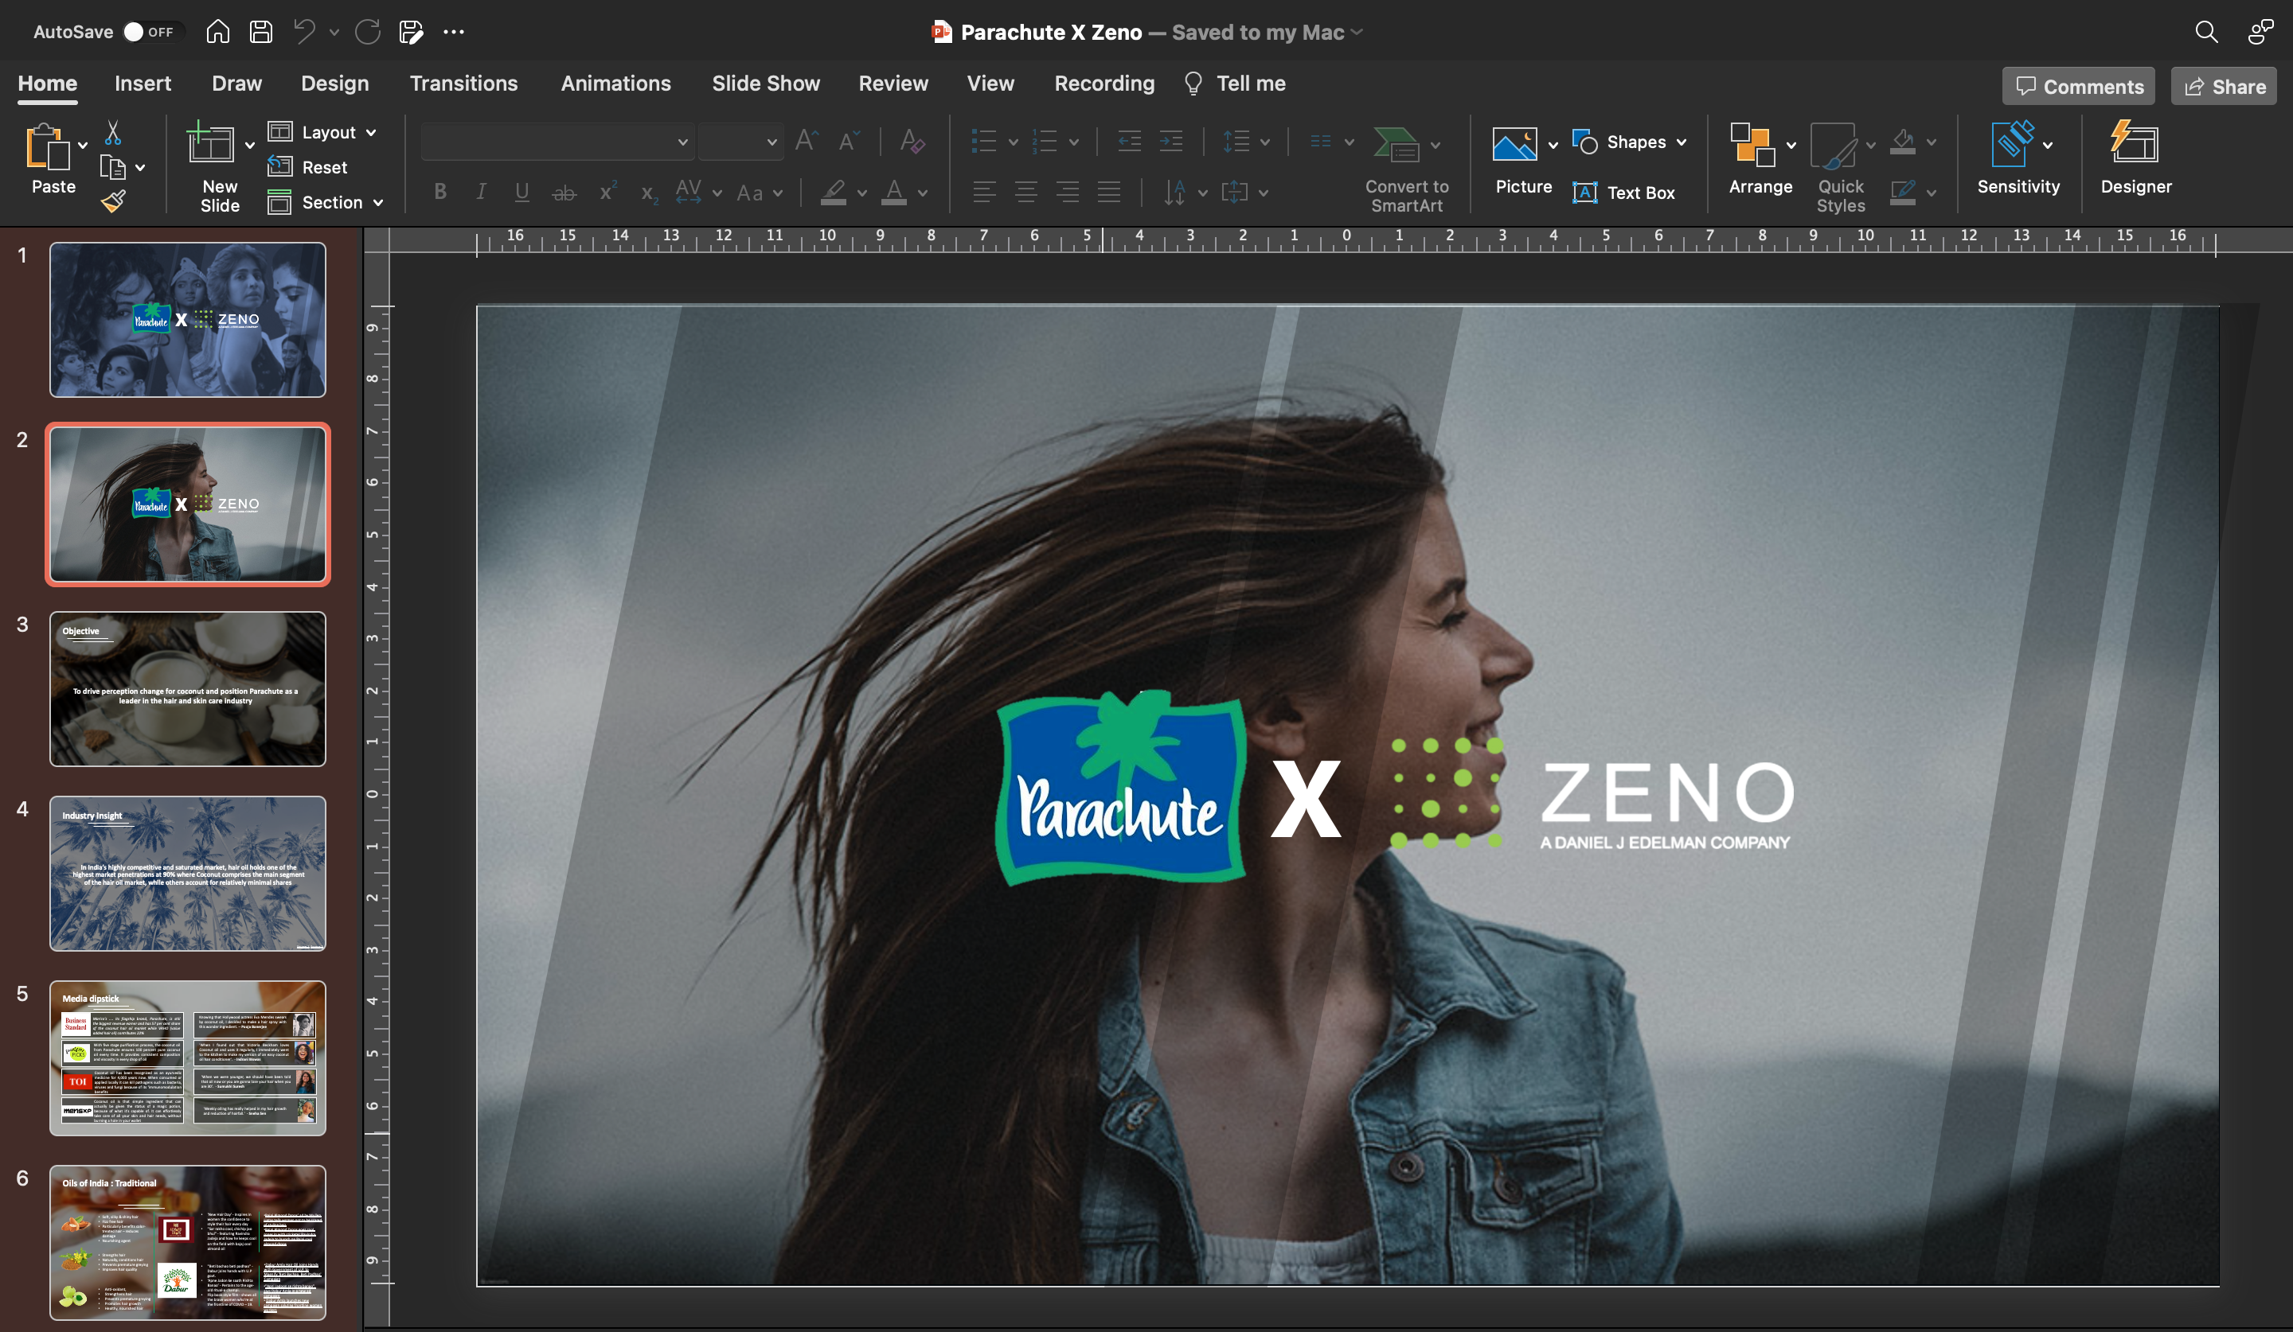
Task: Switch to the Transitions tab
Action: pyautogui.click(x=463, y=84)
